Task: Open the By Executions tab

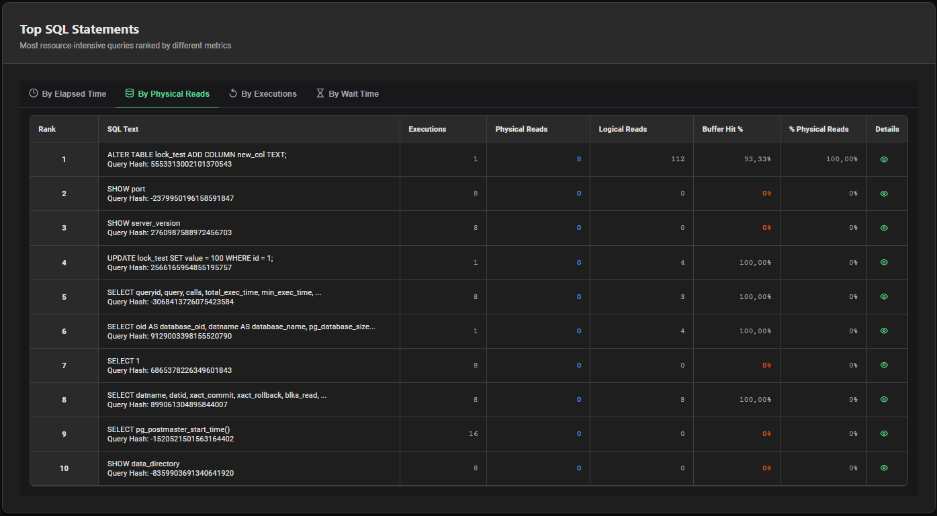Action: tap(263, 94)
